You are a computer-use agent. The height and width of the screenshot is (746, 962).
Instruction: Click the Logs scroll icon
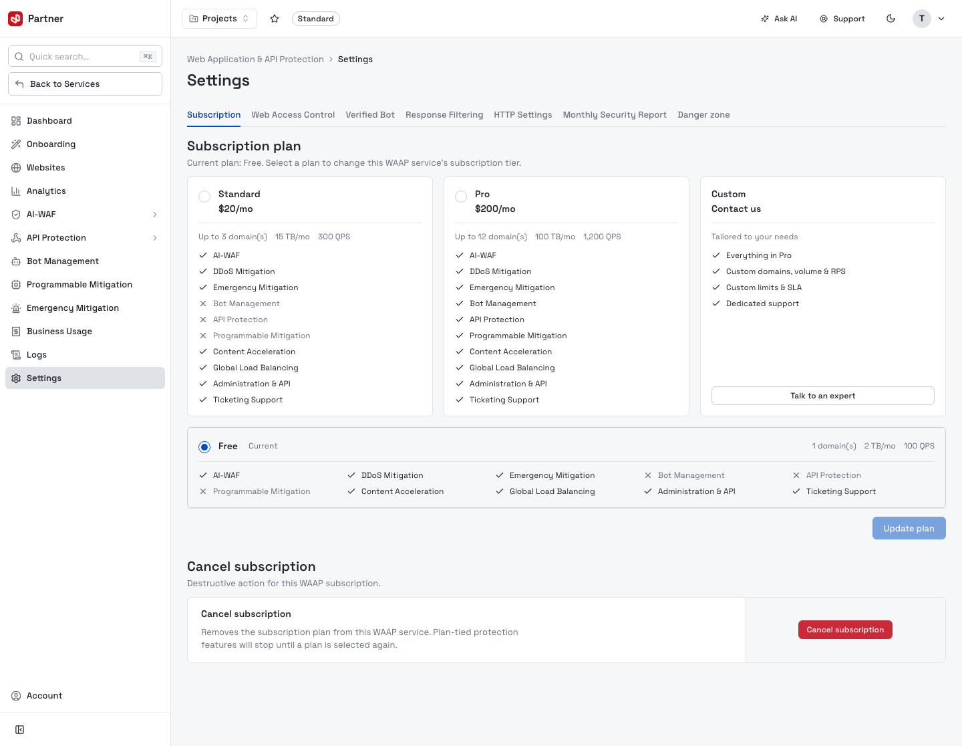(16, 355)
